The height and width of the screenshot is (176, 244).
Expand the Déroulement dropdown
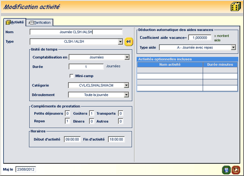127,95
